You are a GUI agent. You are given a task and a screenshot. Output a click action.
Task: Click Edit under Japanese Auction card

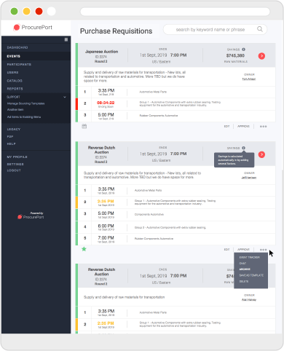coord(226,127)
